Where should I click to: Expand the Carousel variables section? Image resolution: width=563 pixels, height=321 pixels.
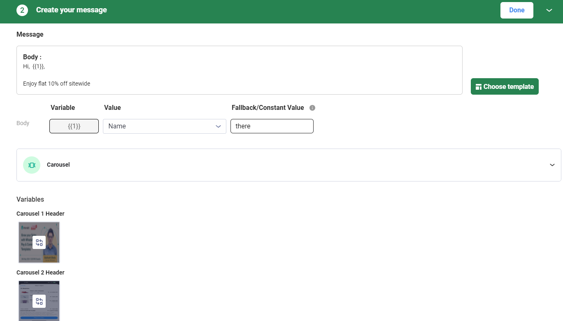[x=552, y=165]
